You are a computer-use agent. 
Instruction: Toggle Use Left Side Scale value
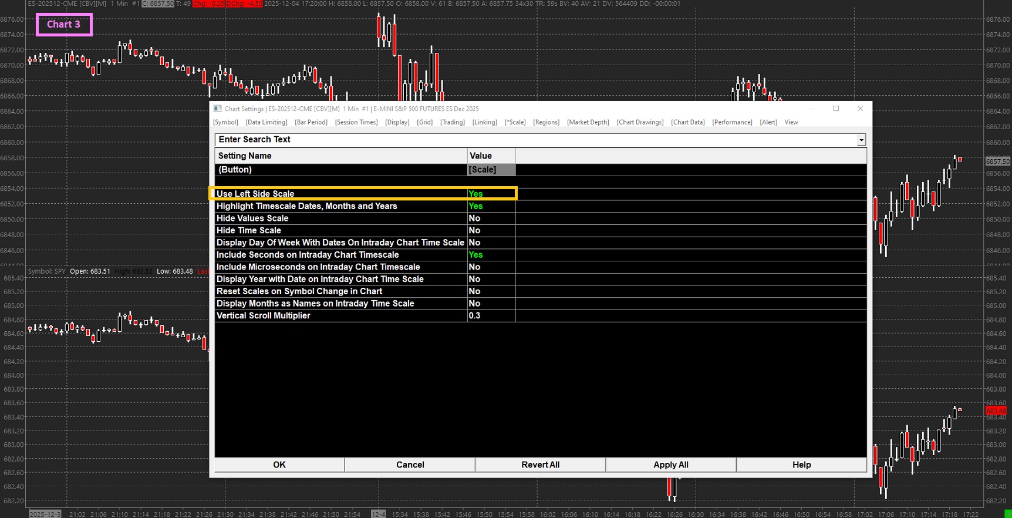coord(491,194)
